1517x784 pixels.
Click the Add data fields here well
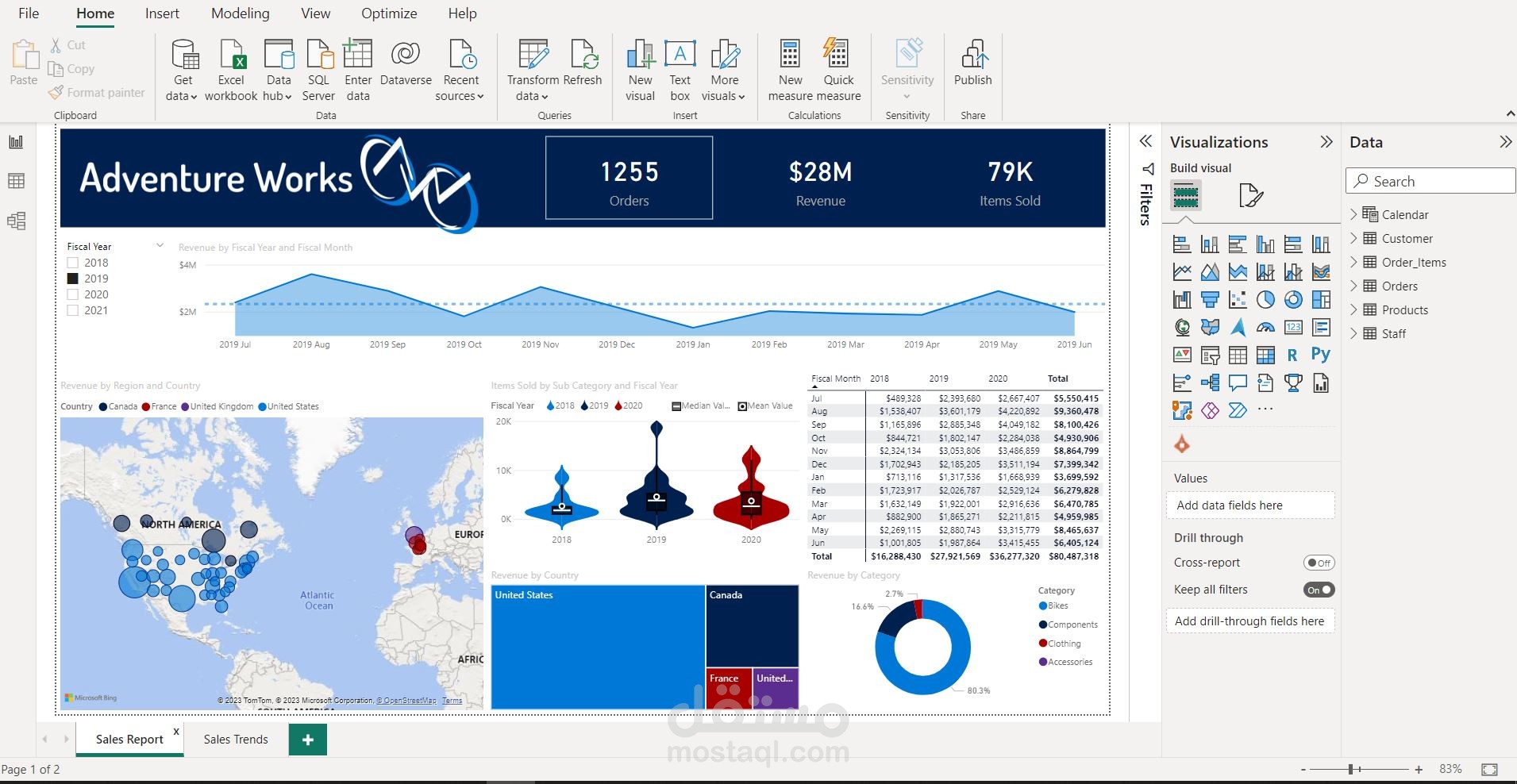(x=1250, y=505)
